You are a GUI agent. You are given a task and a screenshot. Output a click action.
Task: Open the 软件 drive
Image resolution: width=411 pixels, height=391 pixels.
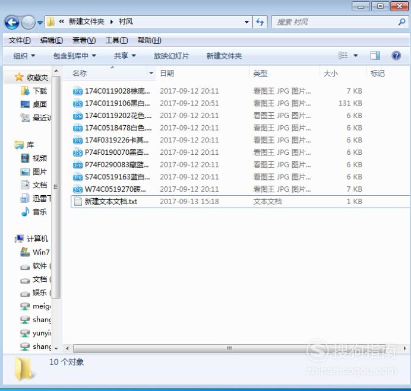42,266
